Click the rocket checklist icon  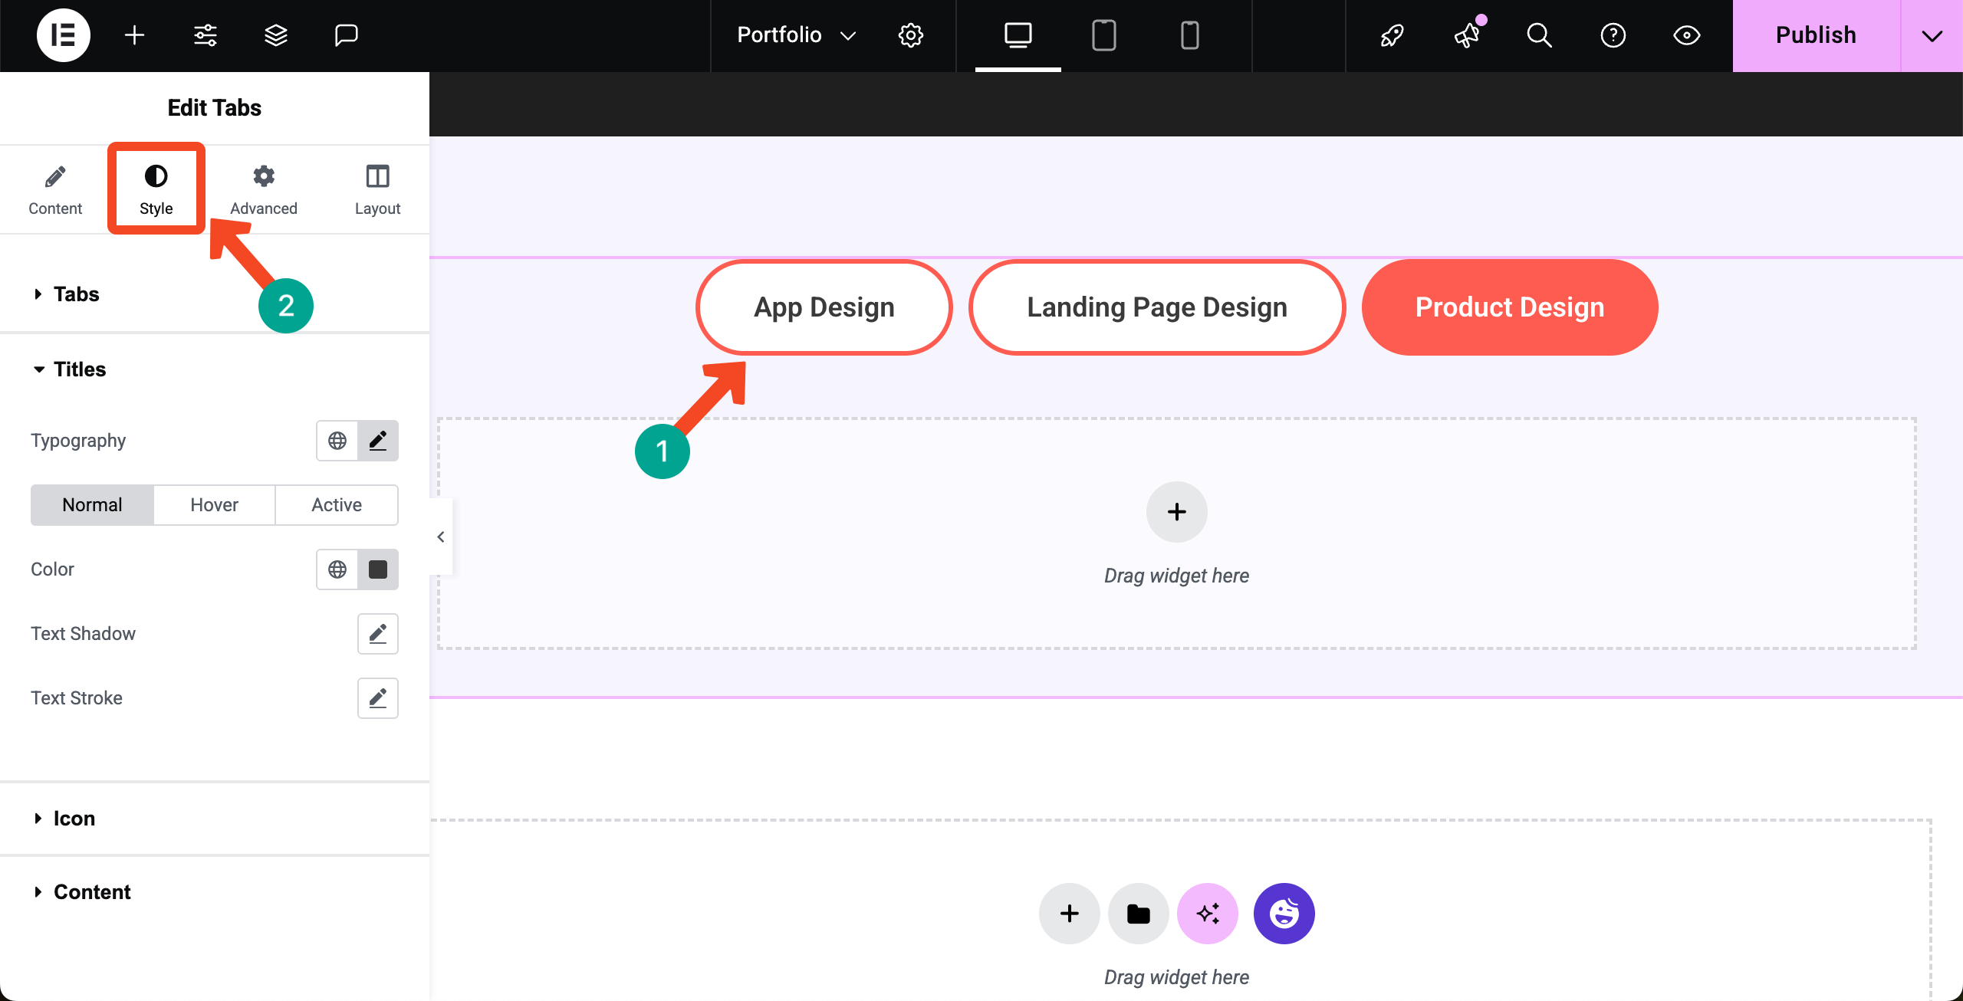[x=1393, y=35]
